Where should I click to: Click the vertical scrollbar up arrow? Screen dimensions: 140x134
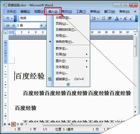[136, 34]
